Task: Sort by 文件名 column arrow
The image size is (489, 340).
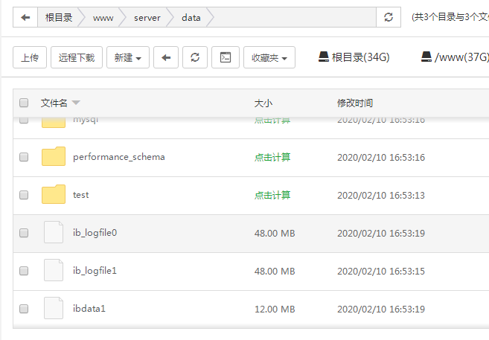Action: 76,103
